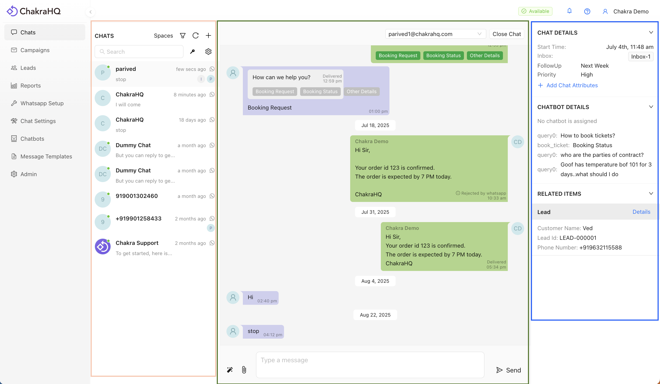Image resolution: width=660 pixels, height=384 pixels.
Task: Click the notifications bell icon
Action: (569, 11)
